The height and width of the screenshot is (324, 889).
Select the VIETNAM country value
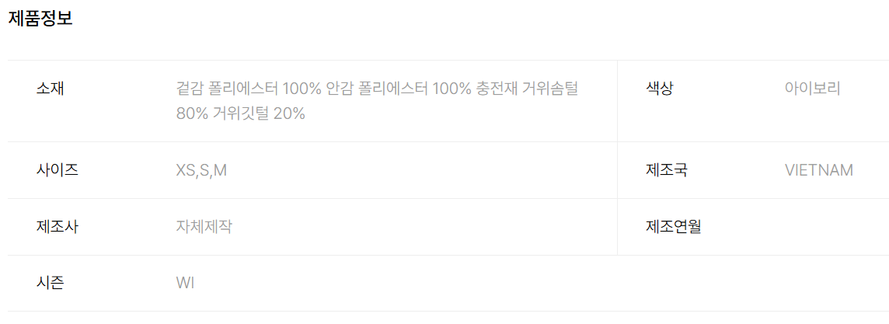[x=818, y=170]
